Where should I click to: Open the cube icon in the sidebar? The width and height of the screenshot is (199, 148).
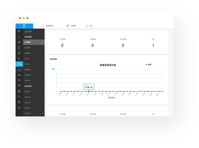click(19, 42)
